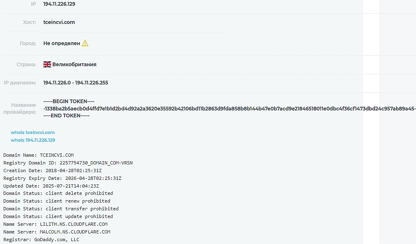Click the LILITH.NS.CLOUDFLARE.COM name server line
The image size is (416, 244).
coord(55,224)
